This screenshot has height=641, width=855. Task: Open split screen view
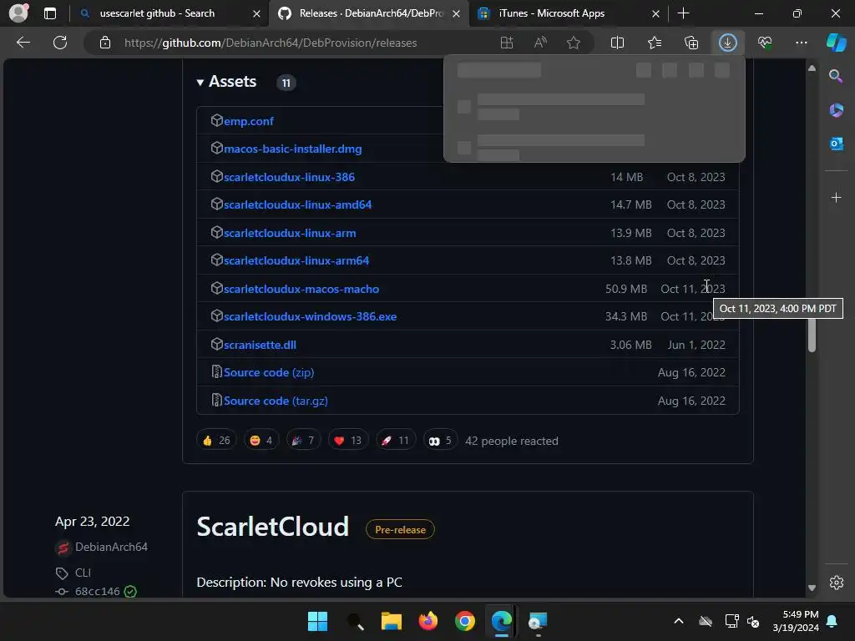(x=617, y=43)
